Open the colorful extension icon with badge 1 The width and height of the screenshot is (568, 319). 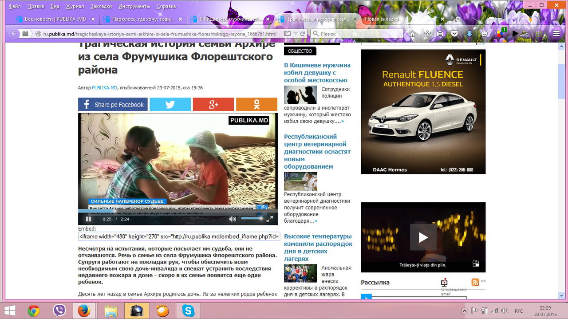pyautogui.click(x=501, y=33)
